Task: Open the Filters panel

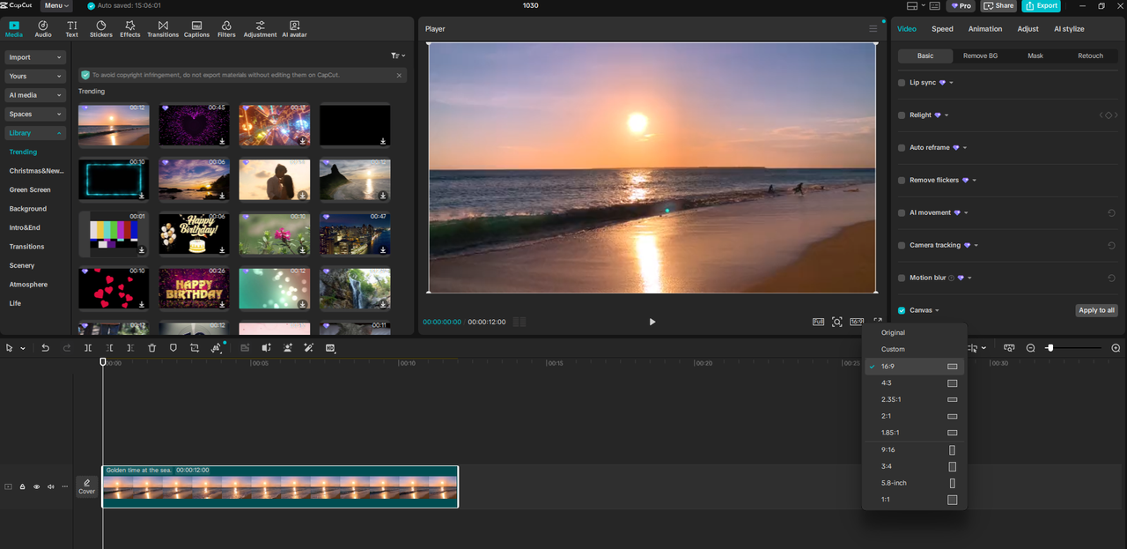Action: tap(226, 28)
